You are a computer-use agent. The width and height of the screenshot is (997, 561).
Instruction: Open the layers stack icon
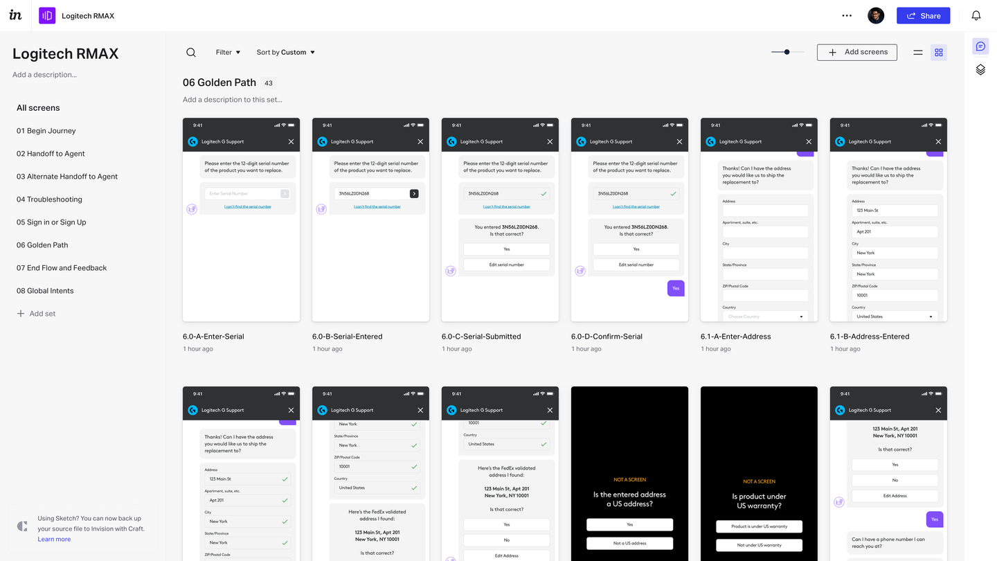coord(980,69)
